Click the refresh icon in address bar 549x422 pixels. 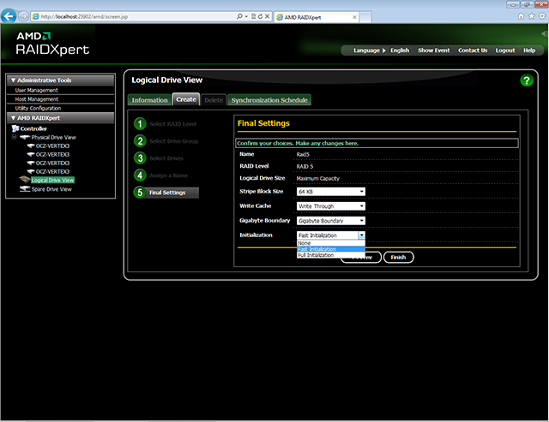coord(260,16)
